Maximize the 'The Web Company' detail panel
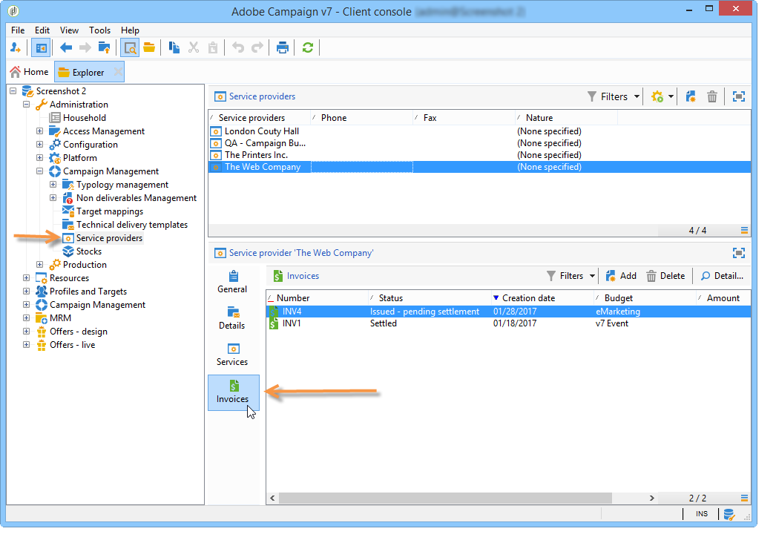Image resolution: width=776 pixels, height=540 pixels. coord(739,253)
